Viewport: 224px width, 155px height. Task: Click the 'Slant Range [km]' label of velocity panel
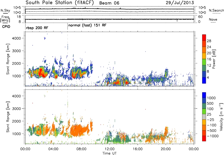[x=8, y=117]
